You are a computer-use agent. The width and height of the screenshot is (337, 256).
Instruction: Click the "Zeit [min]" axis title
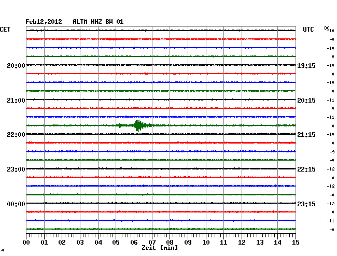tap(160, 248)
